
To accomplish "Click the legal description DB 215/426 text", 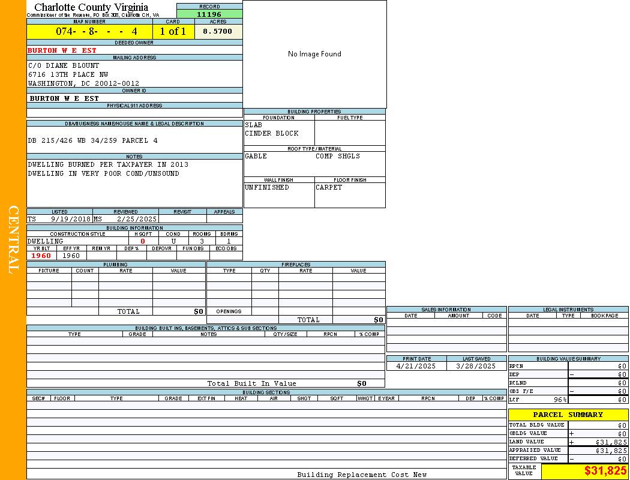I will [92, 140].
